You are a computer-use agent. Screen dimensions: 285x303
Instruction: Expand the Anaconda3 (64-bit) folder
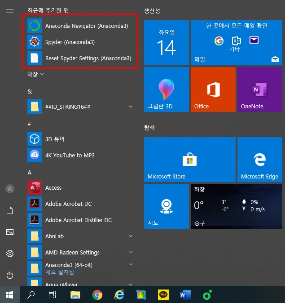pyautogui.click(x=81, y=268)
